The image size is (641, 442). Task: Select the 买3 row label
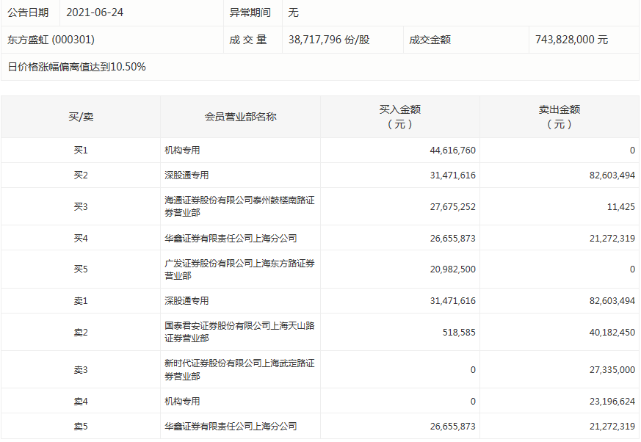pos(81,207)
